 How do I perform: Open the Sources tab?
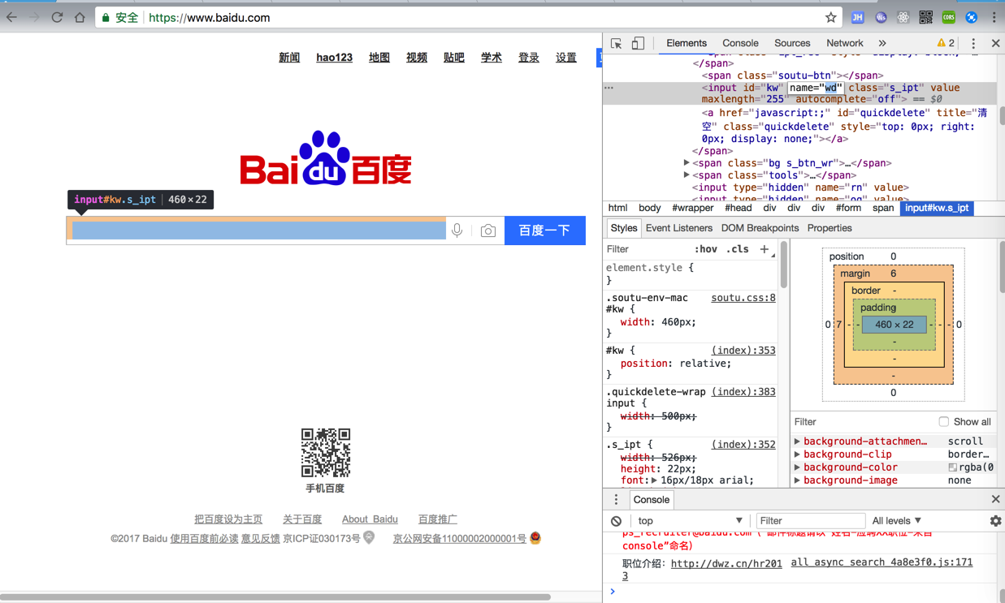pyautogui.click(x=792, y=43)
